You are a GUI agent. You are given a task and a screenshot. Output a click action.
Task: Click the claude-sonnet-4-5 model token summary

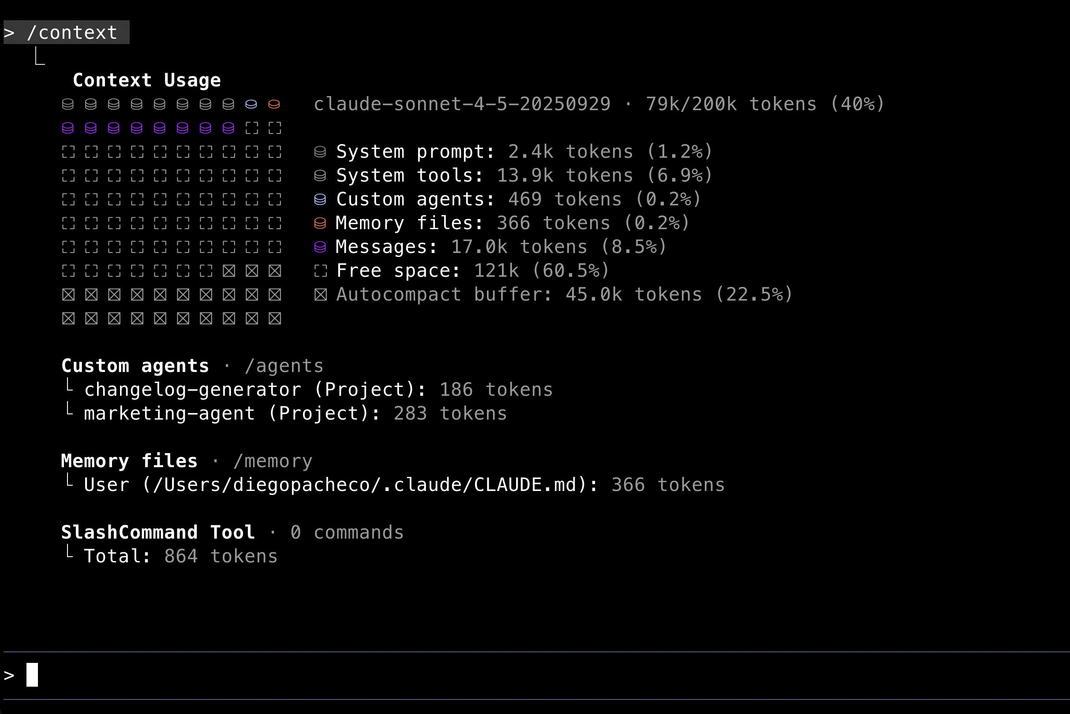pos(599,104)
